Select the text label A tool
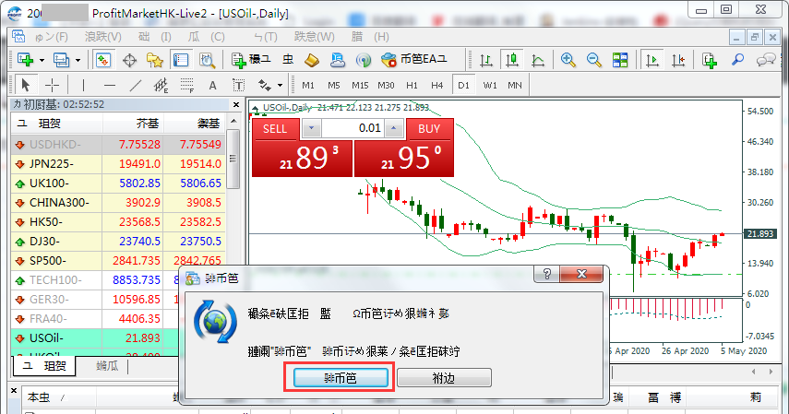Image resolution: width=789 pixels, height=414 pixels. click(x=211, y=85)
